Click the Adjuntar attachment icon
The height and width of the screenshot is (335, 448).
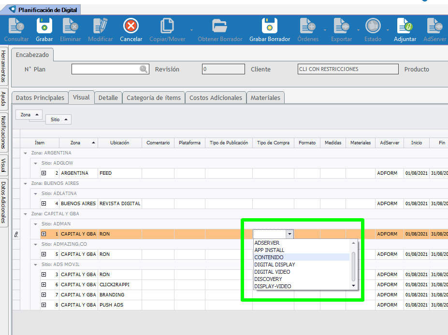pyautogui.click(x=405, y=26)
